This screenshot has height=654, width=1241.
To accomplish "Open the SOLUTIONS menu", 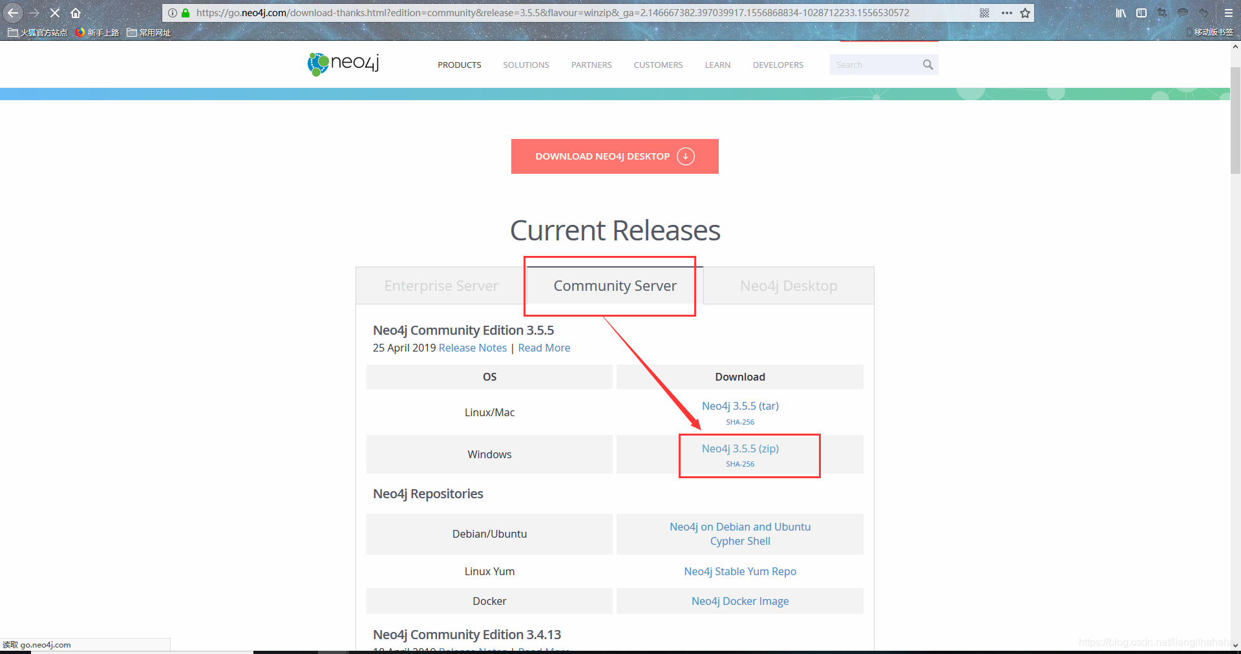I will (x=526, y=65).
